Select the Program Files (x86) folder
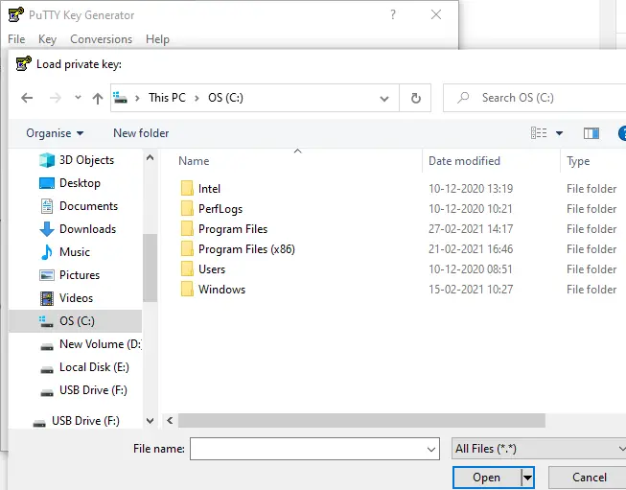 coord(246,249)
